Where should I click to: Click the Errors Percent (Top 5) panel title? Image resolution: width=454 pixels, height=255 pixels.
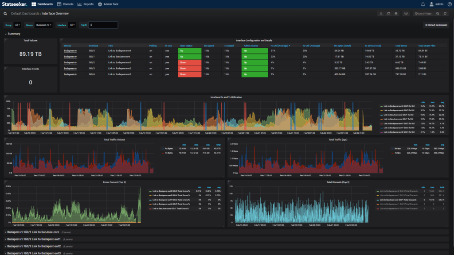114,182
